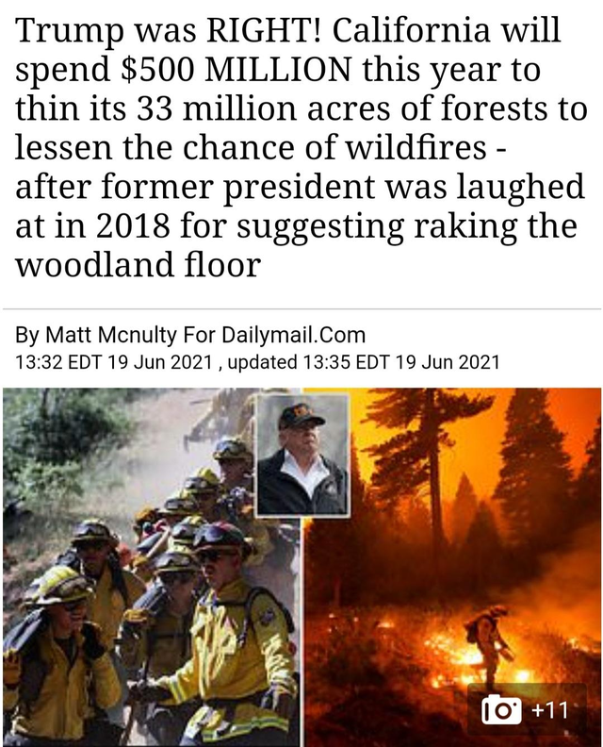Click the 'woodland floor' headline ending
The width and height of the screenshot is (603, 747).
tap(138, 265)
